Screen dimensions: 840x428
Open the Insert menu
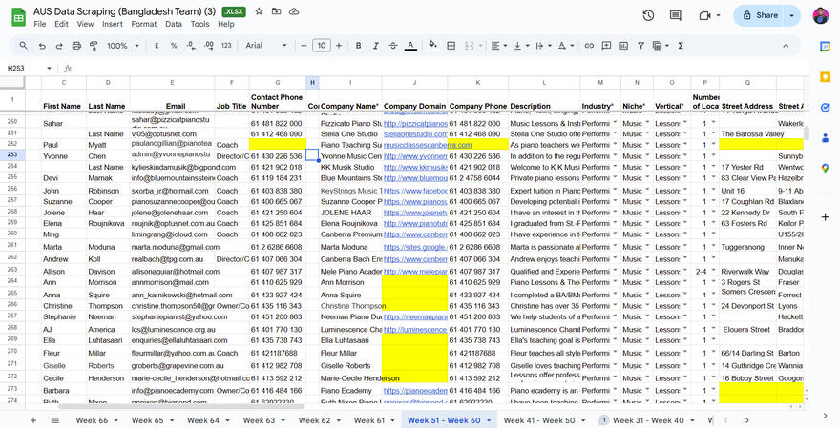[x=113, y=24]
